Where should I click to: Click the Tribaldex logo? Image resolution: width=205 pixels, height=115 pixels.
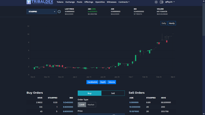tap(40, 2)
